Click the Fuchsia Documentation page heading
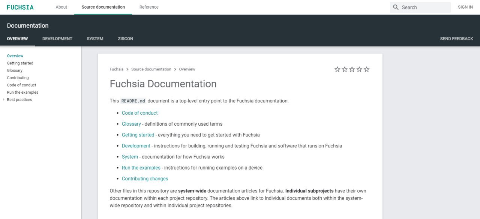Screen dimensions: 480x219 pyautogui.click(x=163, y=84)
